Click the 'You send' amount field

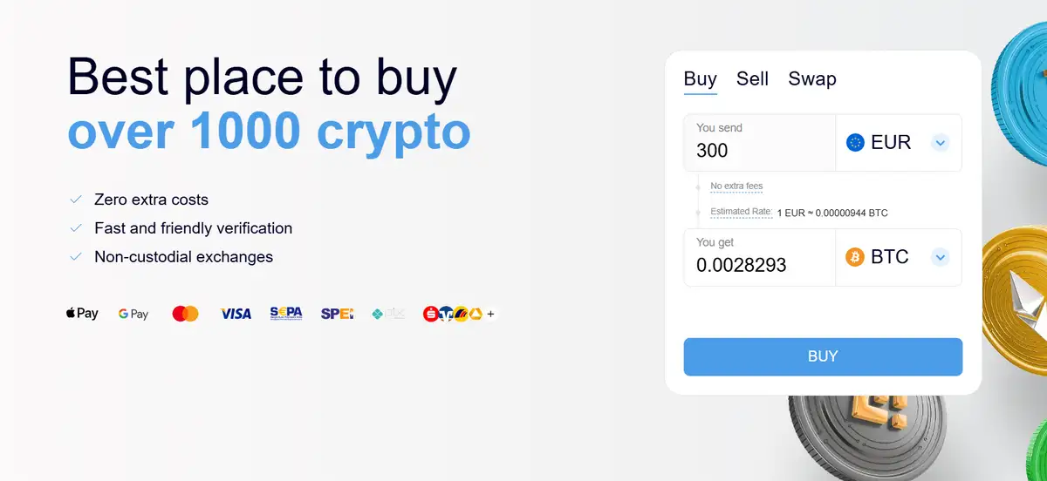759,150
